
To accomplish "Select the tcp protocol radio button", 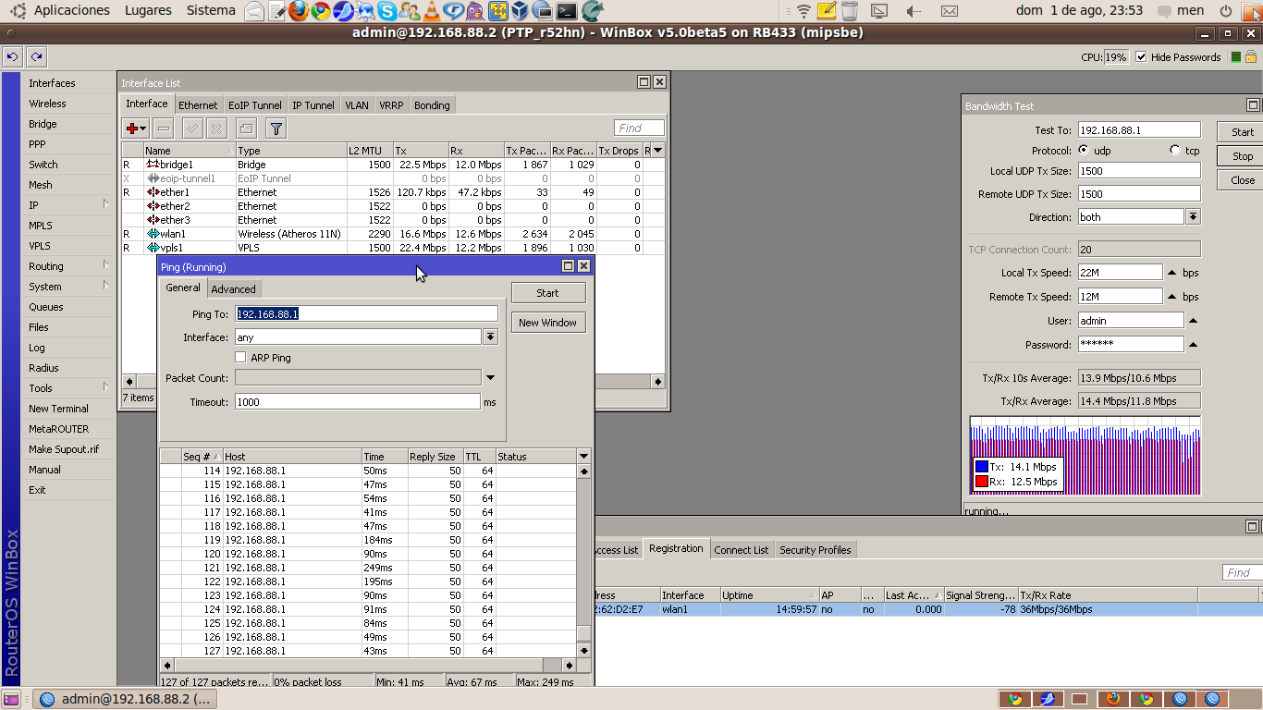I will [1175, 150].
